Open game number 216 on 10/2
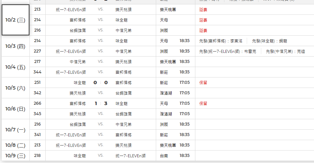This screenshot has width=314, height=163. [38, 30]
